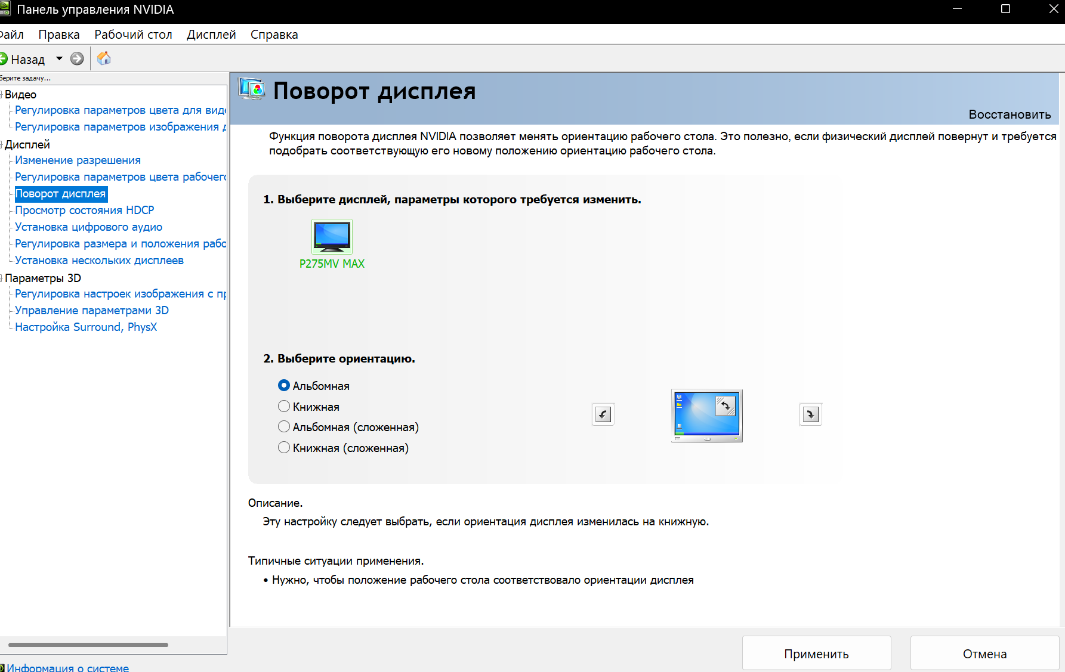Screen dimensions: 1065x672
Task: Collapse the Дисплей tree section
Action: (x=2, y=145)
